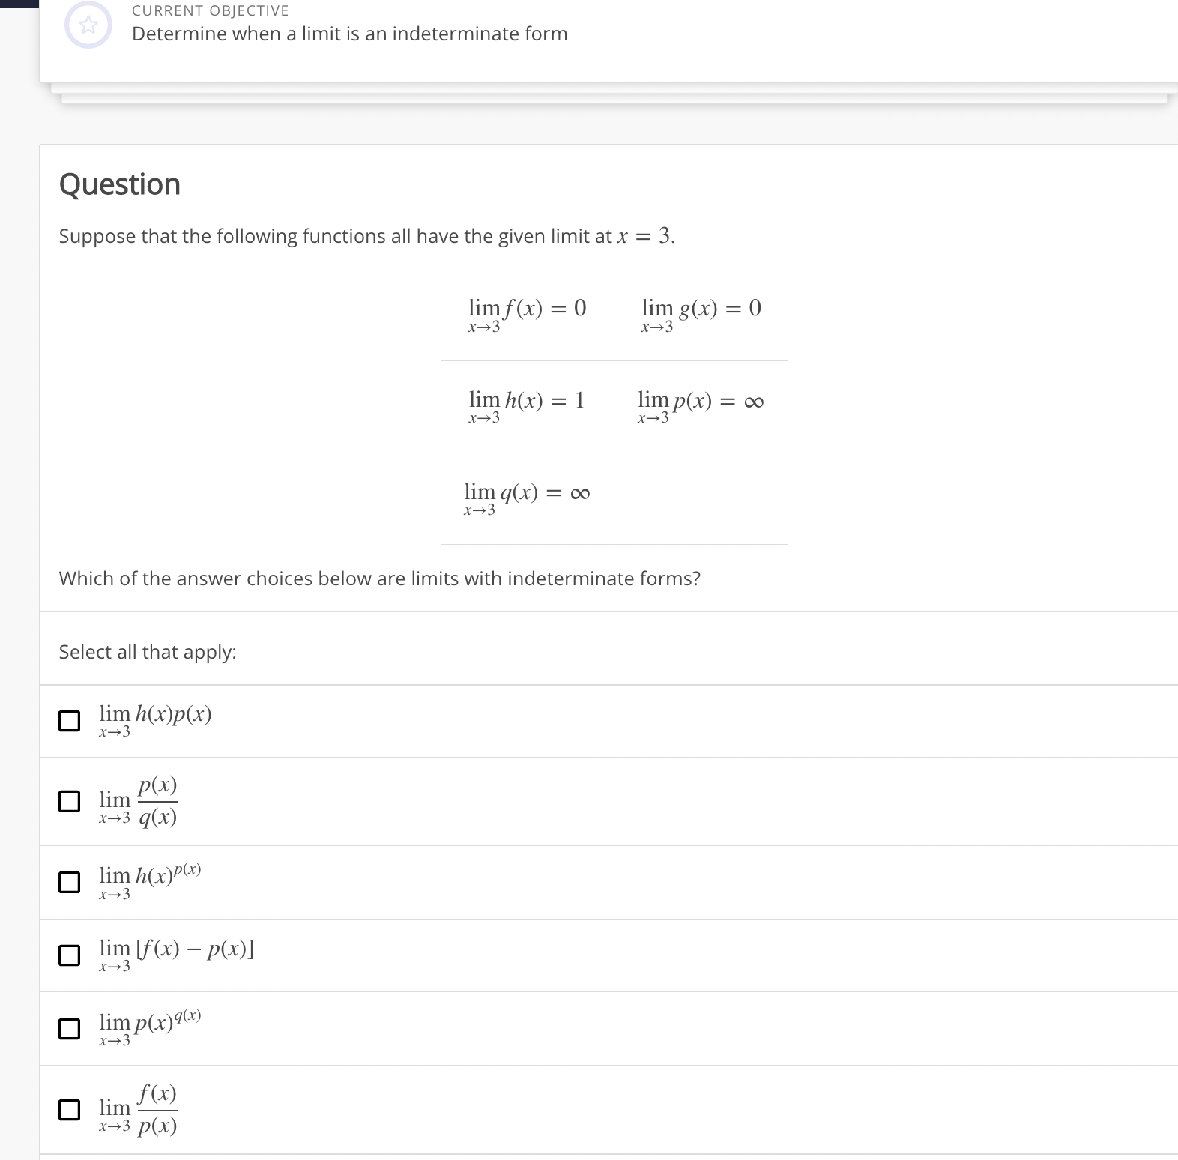This screenshot has width=1178, height=1160.
Task: Click the lim f(x) = 0 expression
Action: pyautogui.click(x=526, y=311)
